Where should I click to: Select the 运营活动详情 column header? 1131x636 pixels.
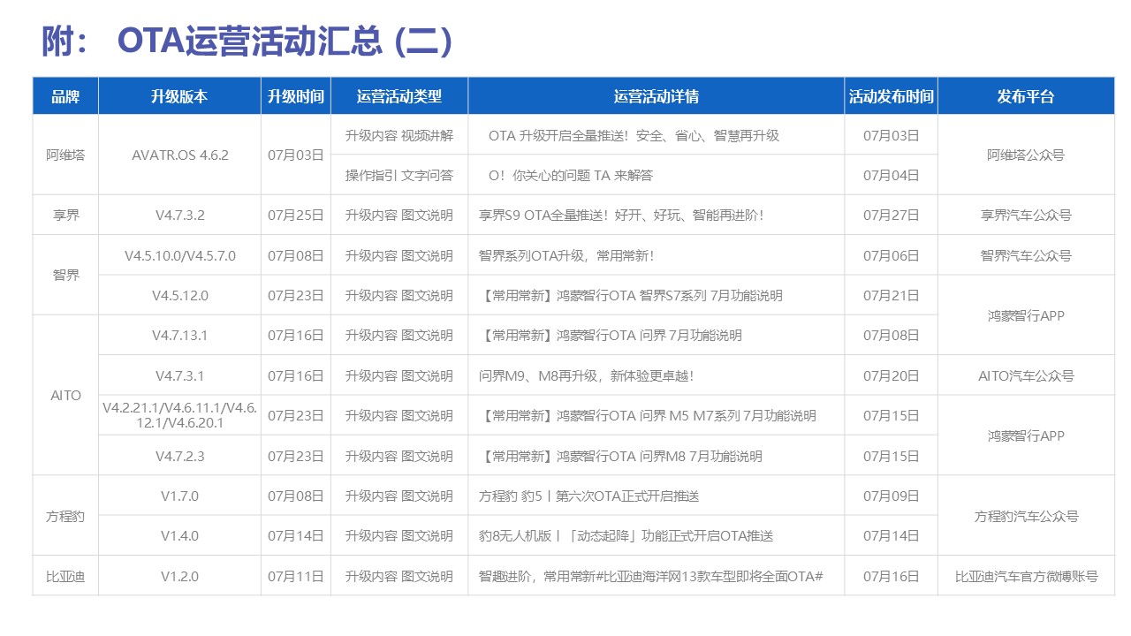pyautogui.click(x=657, y=96)
